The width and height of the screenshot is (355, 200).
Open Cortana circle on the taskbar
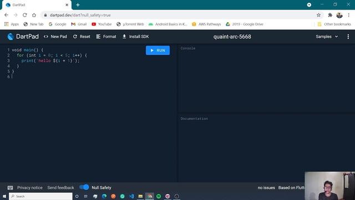(77, 196)
